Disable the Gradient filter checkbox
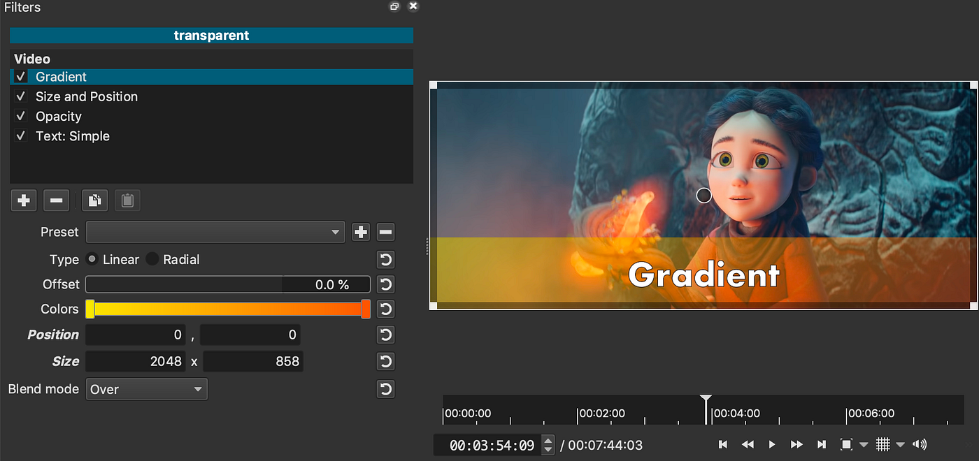Image resolution: width=979 pixels, height=461 pixels. [x=20, y=77]
